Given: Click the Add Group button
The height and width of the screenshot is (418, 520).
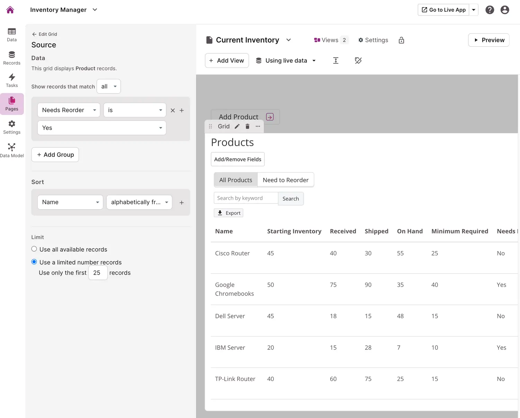Looking at the screenshot, I should pos(55,155).
